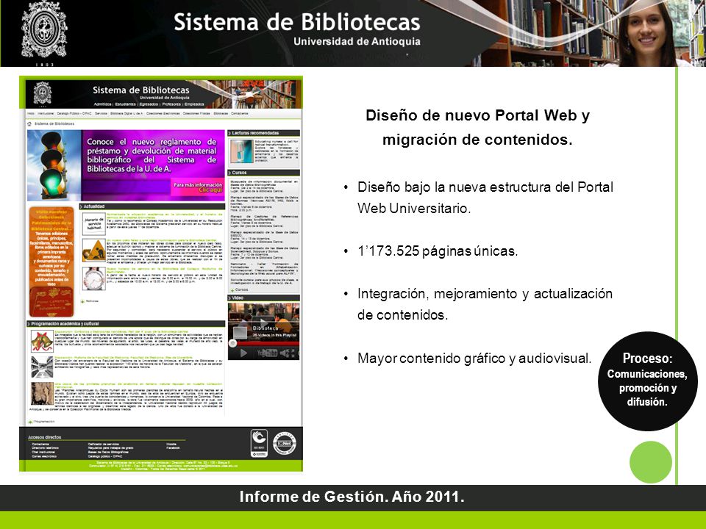Open Institucional menu in navigation bar
706x529 pixels.
[46, 113]
